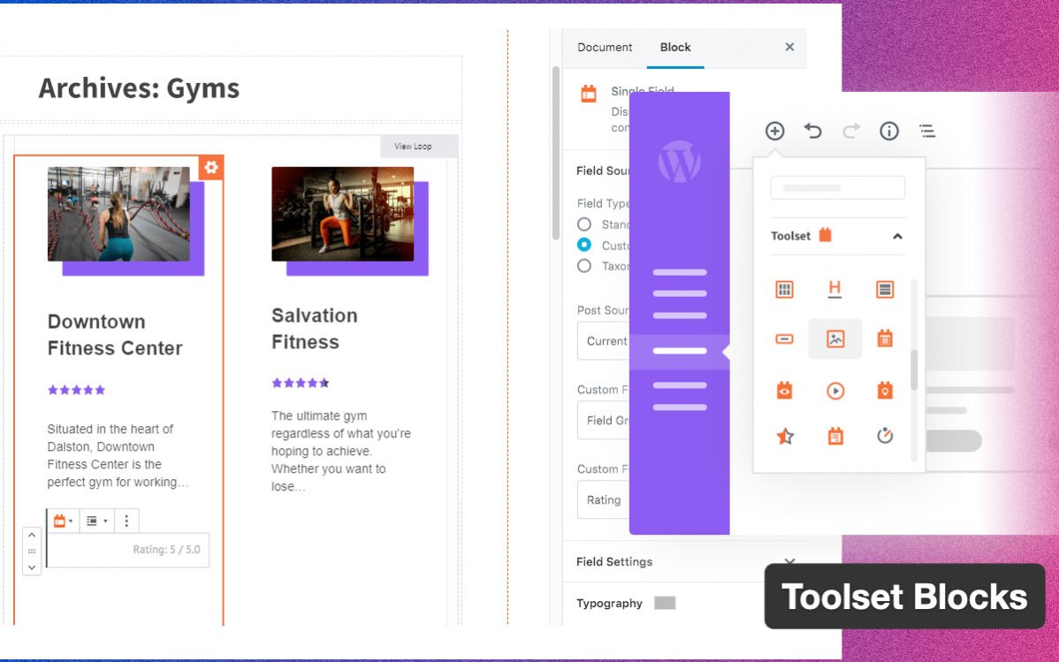Insert the Toolset grid block
Viewport: 1059px width, 662px height.
pos(784,290)
